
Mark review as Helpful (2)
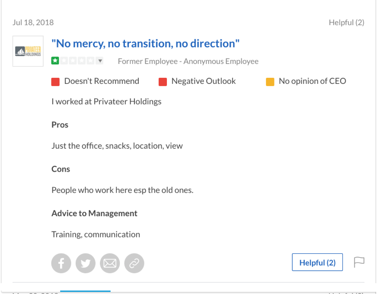tap(317, 262)
